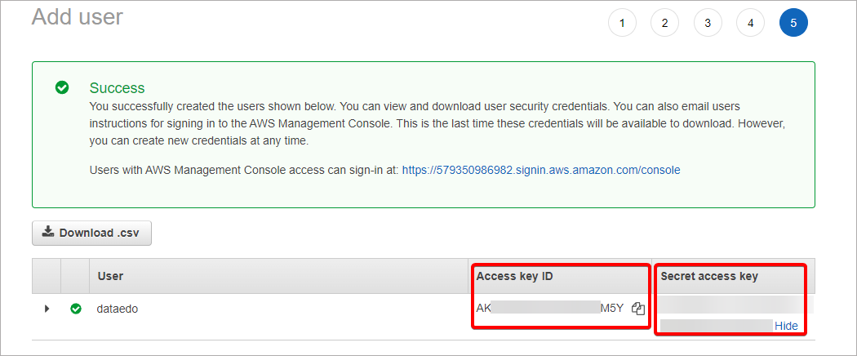Return to wizard step 3
The width and height of the screenshot is (857, 356).
pyautogui.click(x=708, y=23)
